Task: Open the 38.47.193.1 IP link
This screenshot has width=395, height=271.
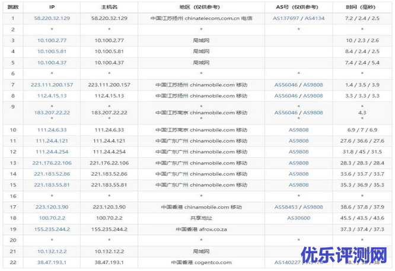Action: [x=52, y=262]
